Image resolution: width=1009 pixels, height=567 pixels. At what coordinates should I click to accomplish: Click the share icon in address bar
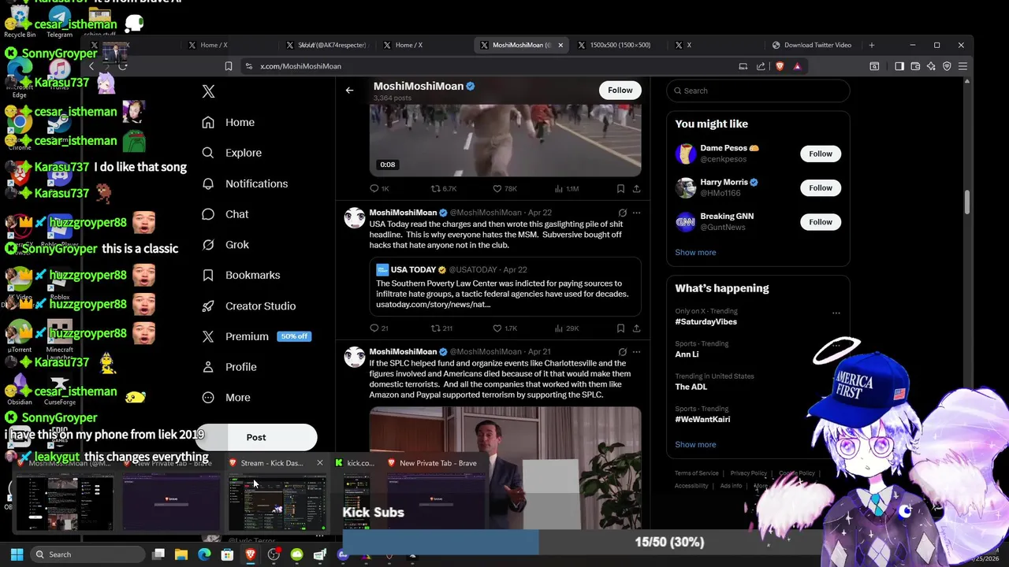coord(761,67)
